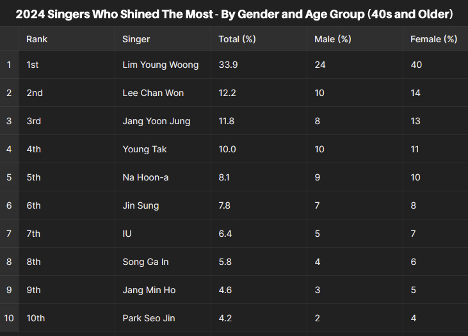Click the Total (%) column header

click(259, 39)
